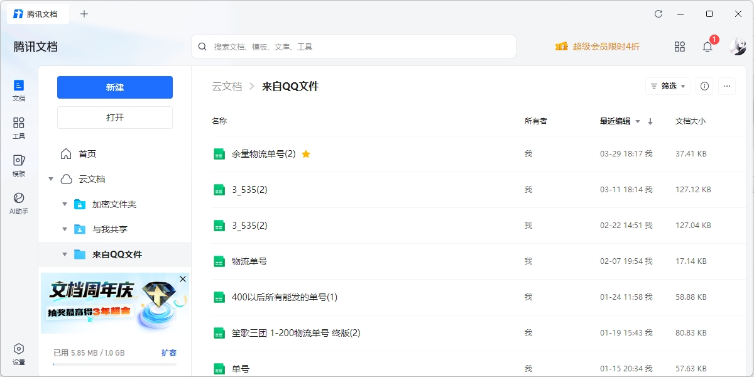Viewport: 754px width, 377px height.
Task: Open a new tab with plus button
Action: [x=84, y=14]
